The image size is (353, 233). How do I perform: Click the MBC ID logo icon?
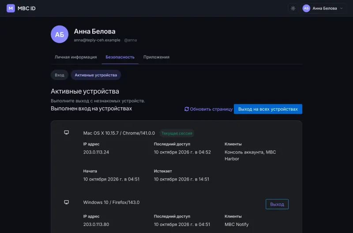(x=11, y=8)
